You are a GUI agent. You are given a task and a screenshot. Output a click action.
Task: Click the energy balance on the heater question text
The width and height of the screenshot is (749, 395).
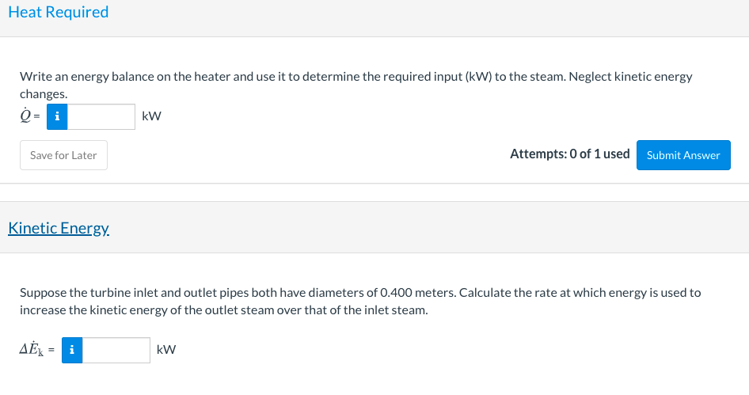[x=238, y=77]
